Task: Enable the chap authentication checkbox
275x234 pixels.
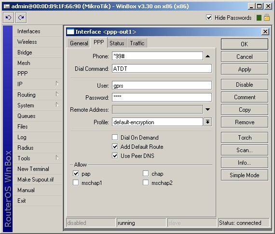Action: tap(146, 174)
